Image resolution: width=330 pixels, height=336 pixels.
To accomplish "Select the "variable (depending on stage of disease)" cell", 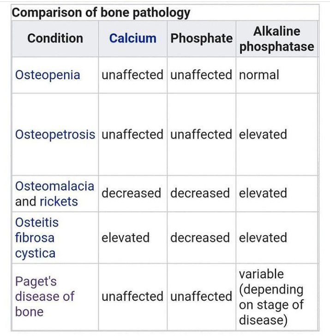I will coord(271,297).
